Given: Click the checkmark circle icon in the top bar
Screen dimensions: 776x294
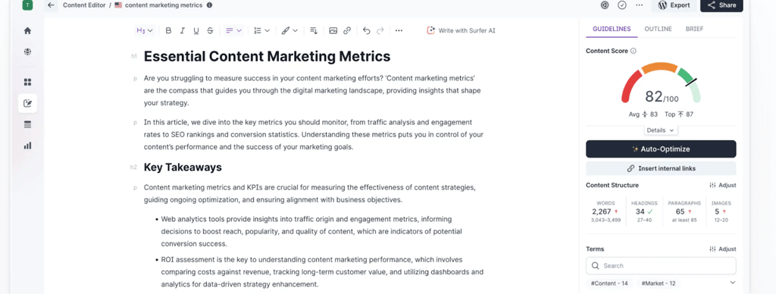Looking at the screenshot, I should [622, 5].
